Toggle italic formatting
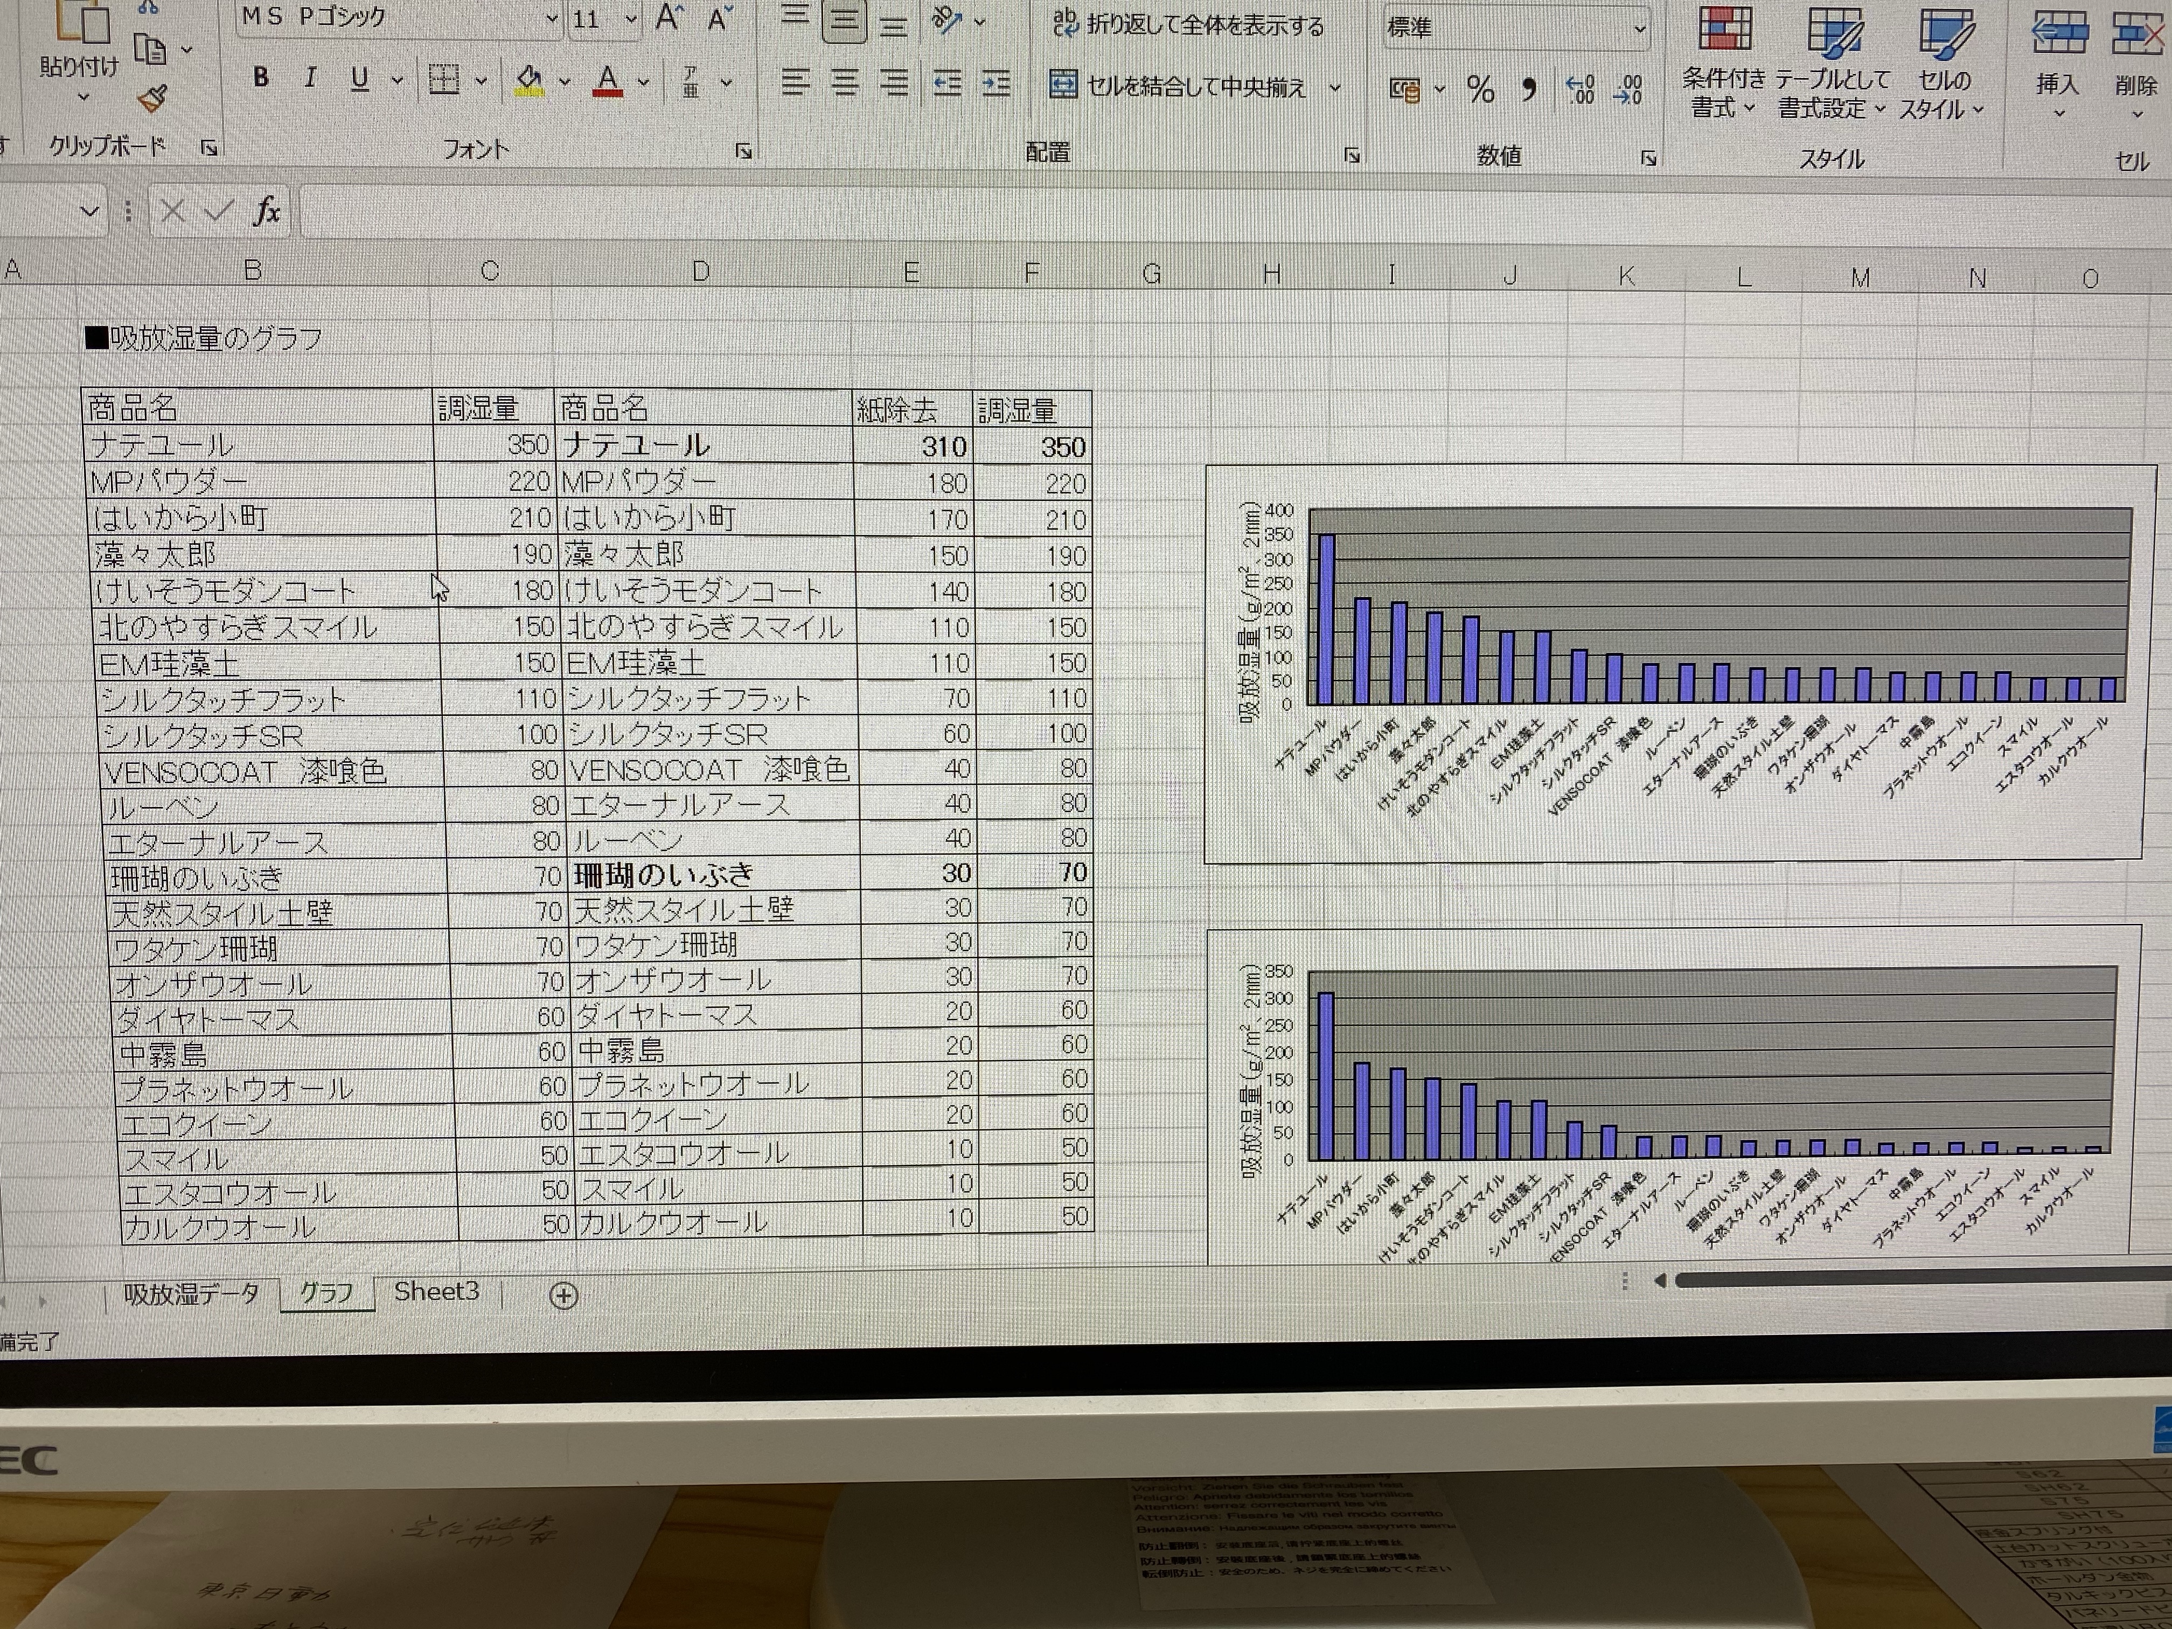The width and height of the screenshot is (2172, 1629). click(310, 78)
